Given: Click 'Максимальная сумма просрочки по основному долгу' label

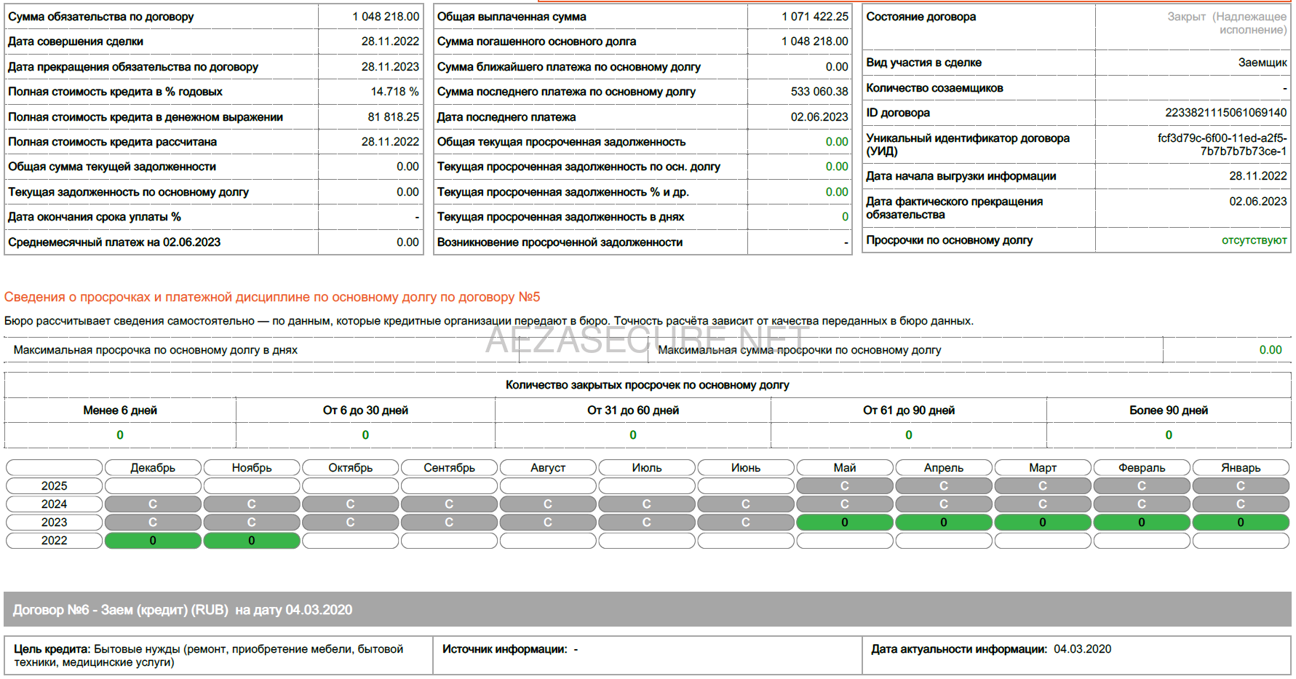Looking at the screenshot, I should coord(799,350).
